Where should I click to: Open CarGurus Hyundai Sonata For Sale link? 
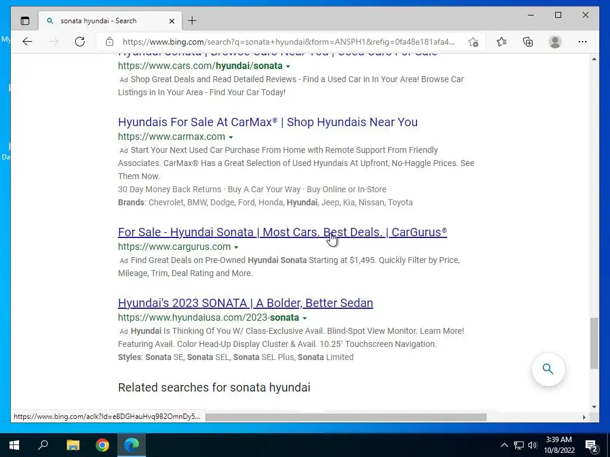tap(282, 232)
